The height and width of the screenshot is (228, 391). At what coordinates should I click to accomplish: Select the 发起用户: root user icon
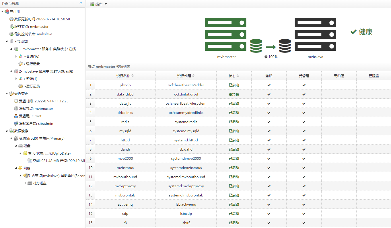(16, 116)
